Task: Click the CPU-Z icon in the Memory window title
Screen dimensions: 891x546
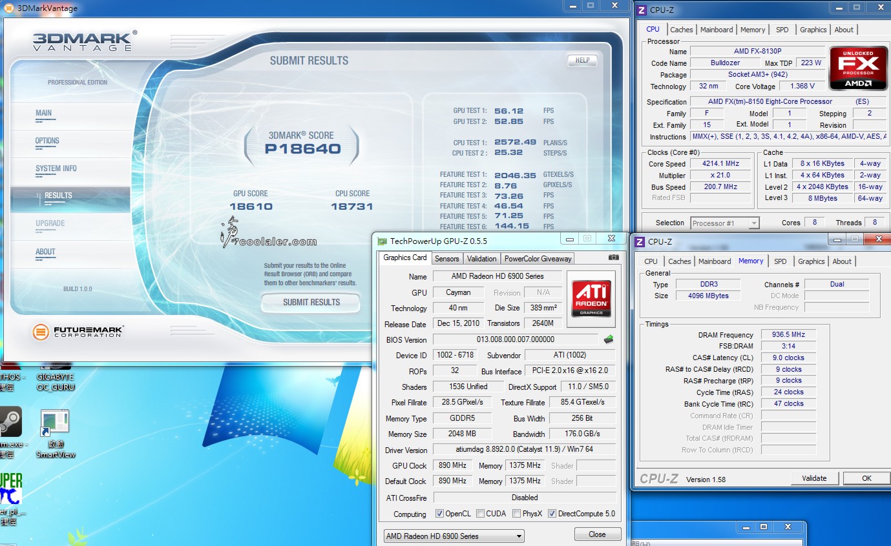Action: click(x=640, y=241)
